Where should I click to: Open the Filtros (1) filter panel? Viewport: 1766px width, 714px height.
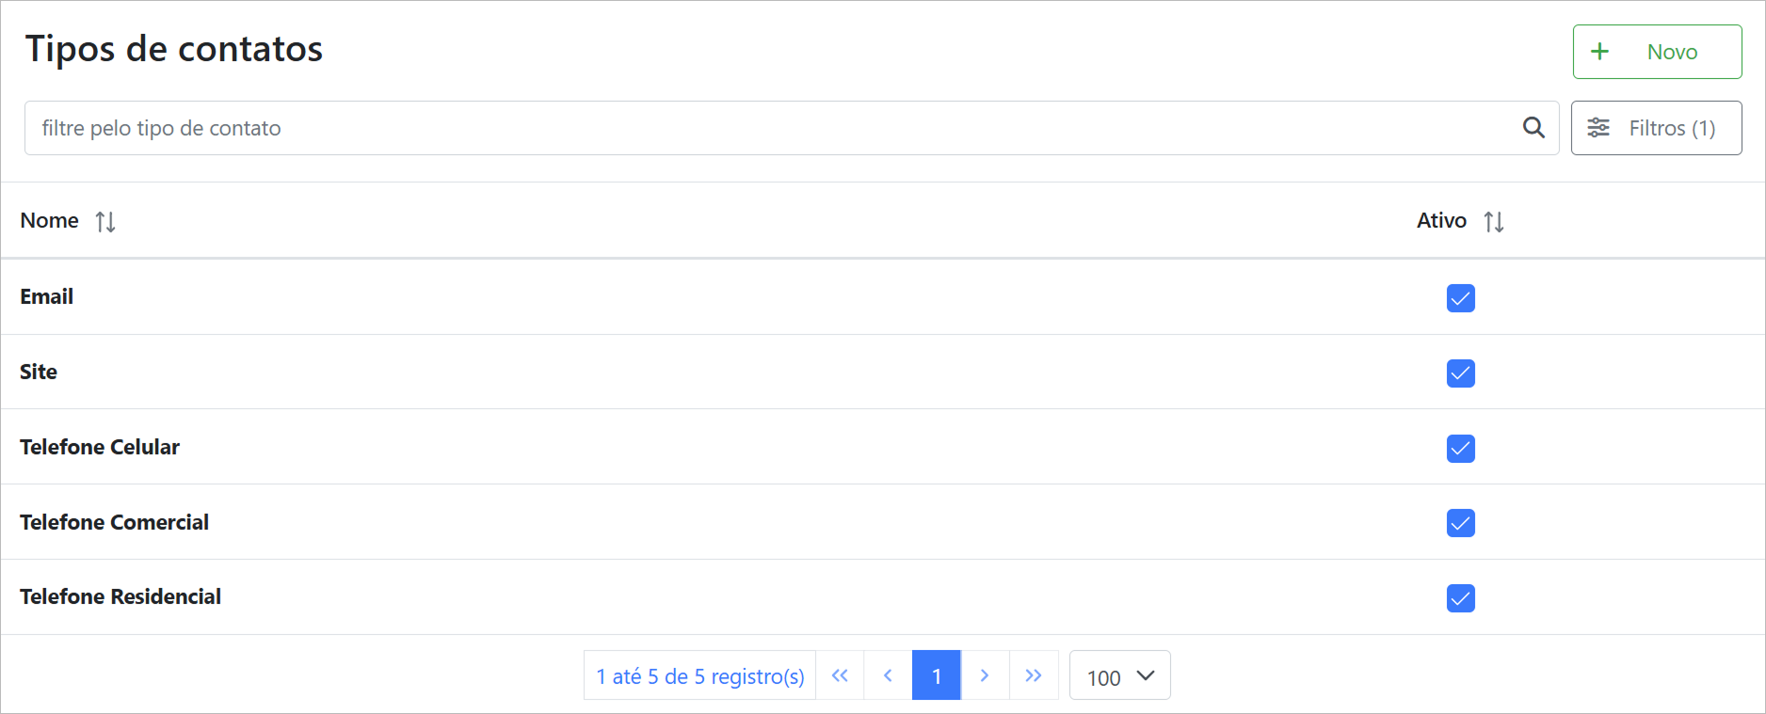point(1656,128)
